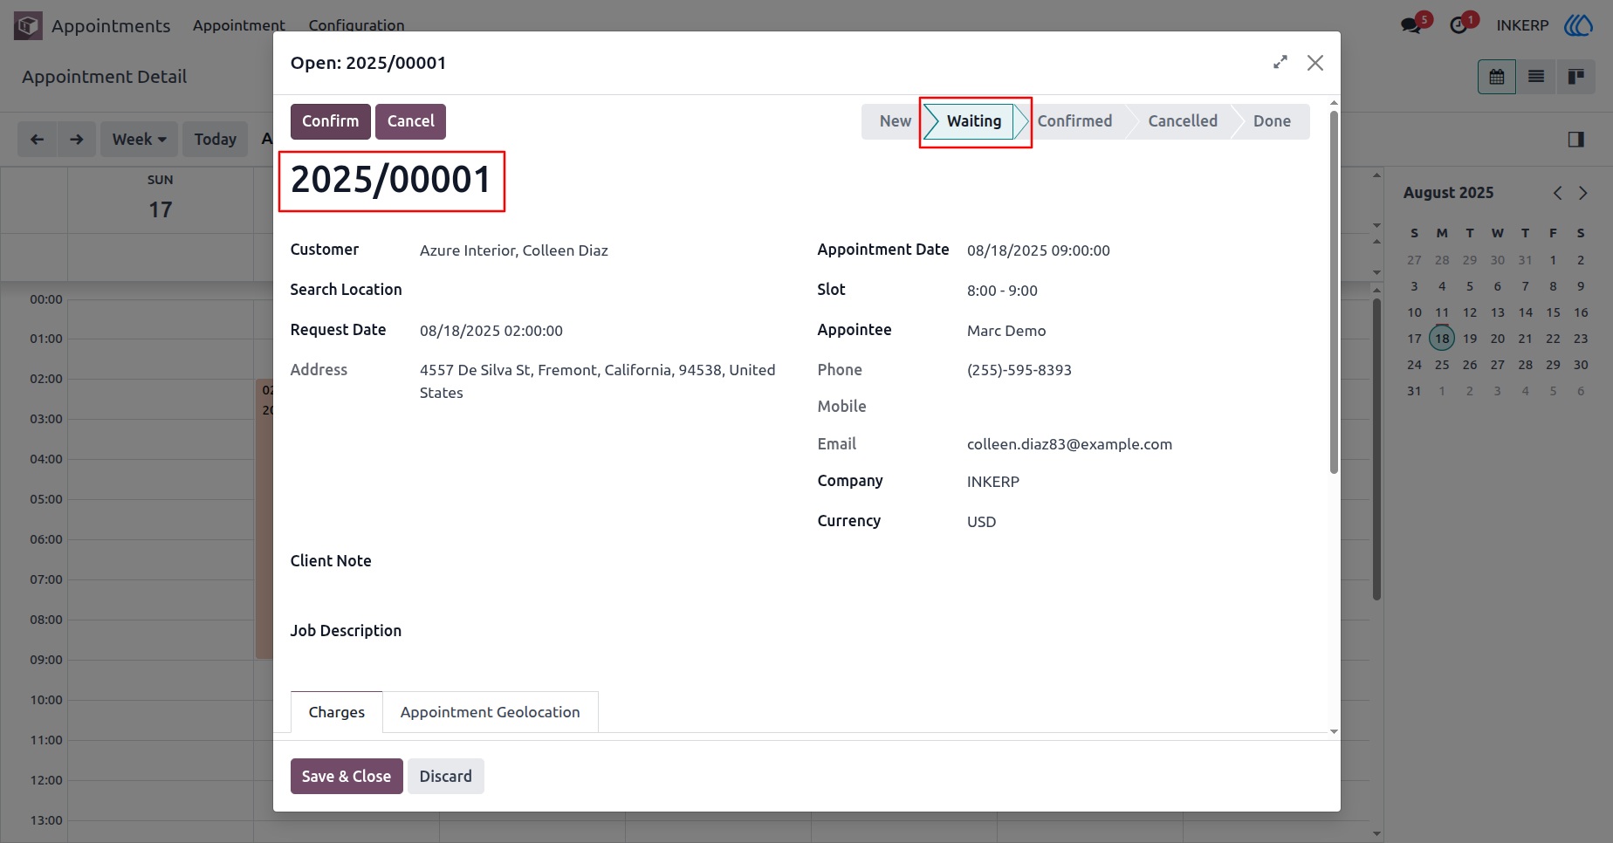Set status to Cancelled
This screenshot has height=843, width=1613.
coord(1182,121)
